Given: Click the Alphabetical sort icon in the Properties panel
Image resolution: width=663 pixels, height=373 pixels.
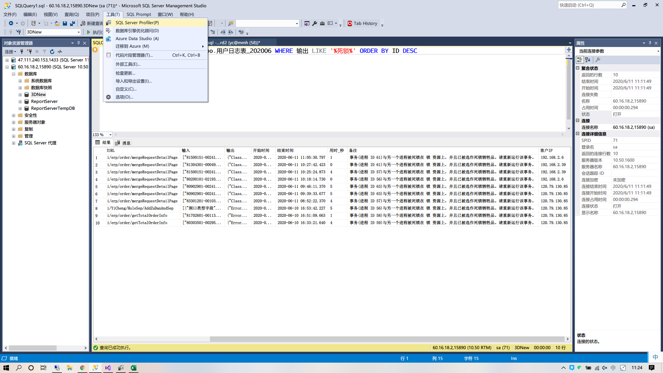Looking at the screenshot, I should point(588,60).
